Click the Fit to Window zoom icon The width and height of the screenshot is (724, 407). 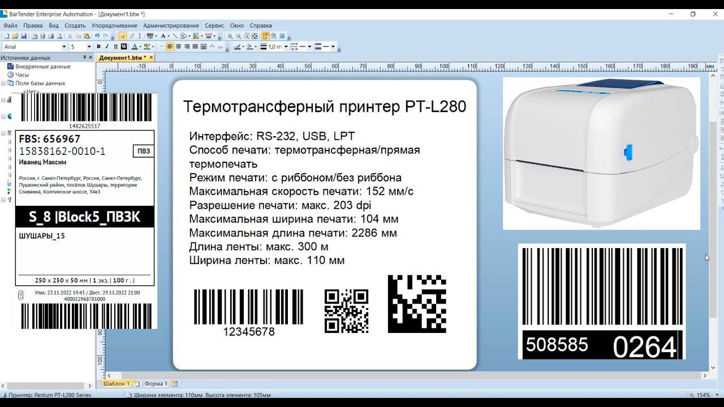(254, 36)
